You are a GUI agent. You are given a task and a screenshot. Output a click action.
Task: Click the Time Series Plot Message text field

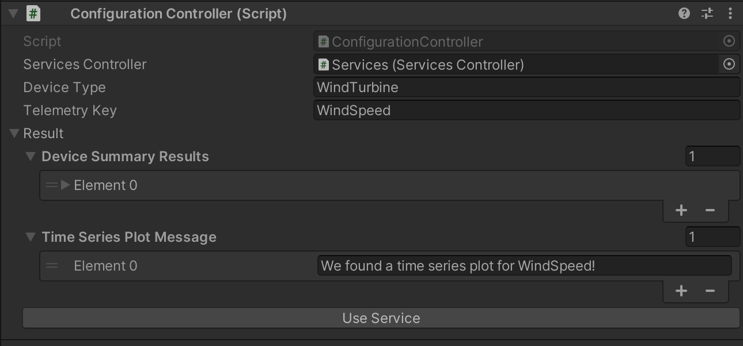pyautogui.click(x=524, y=265)
